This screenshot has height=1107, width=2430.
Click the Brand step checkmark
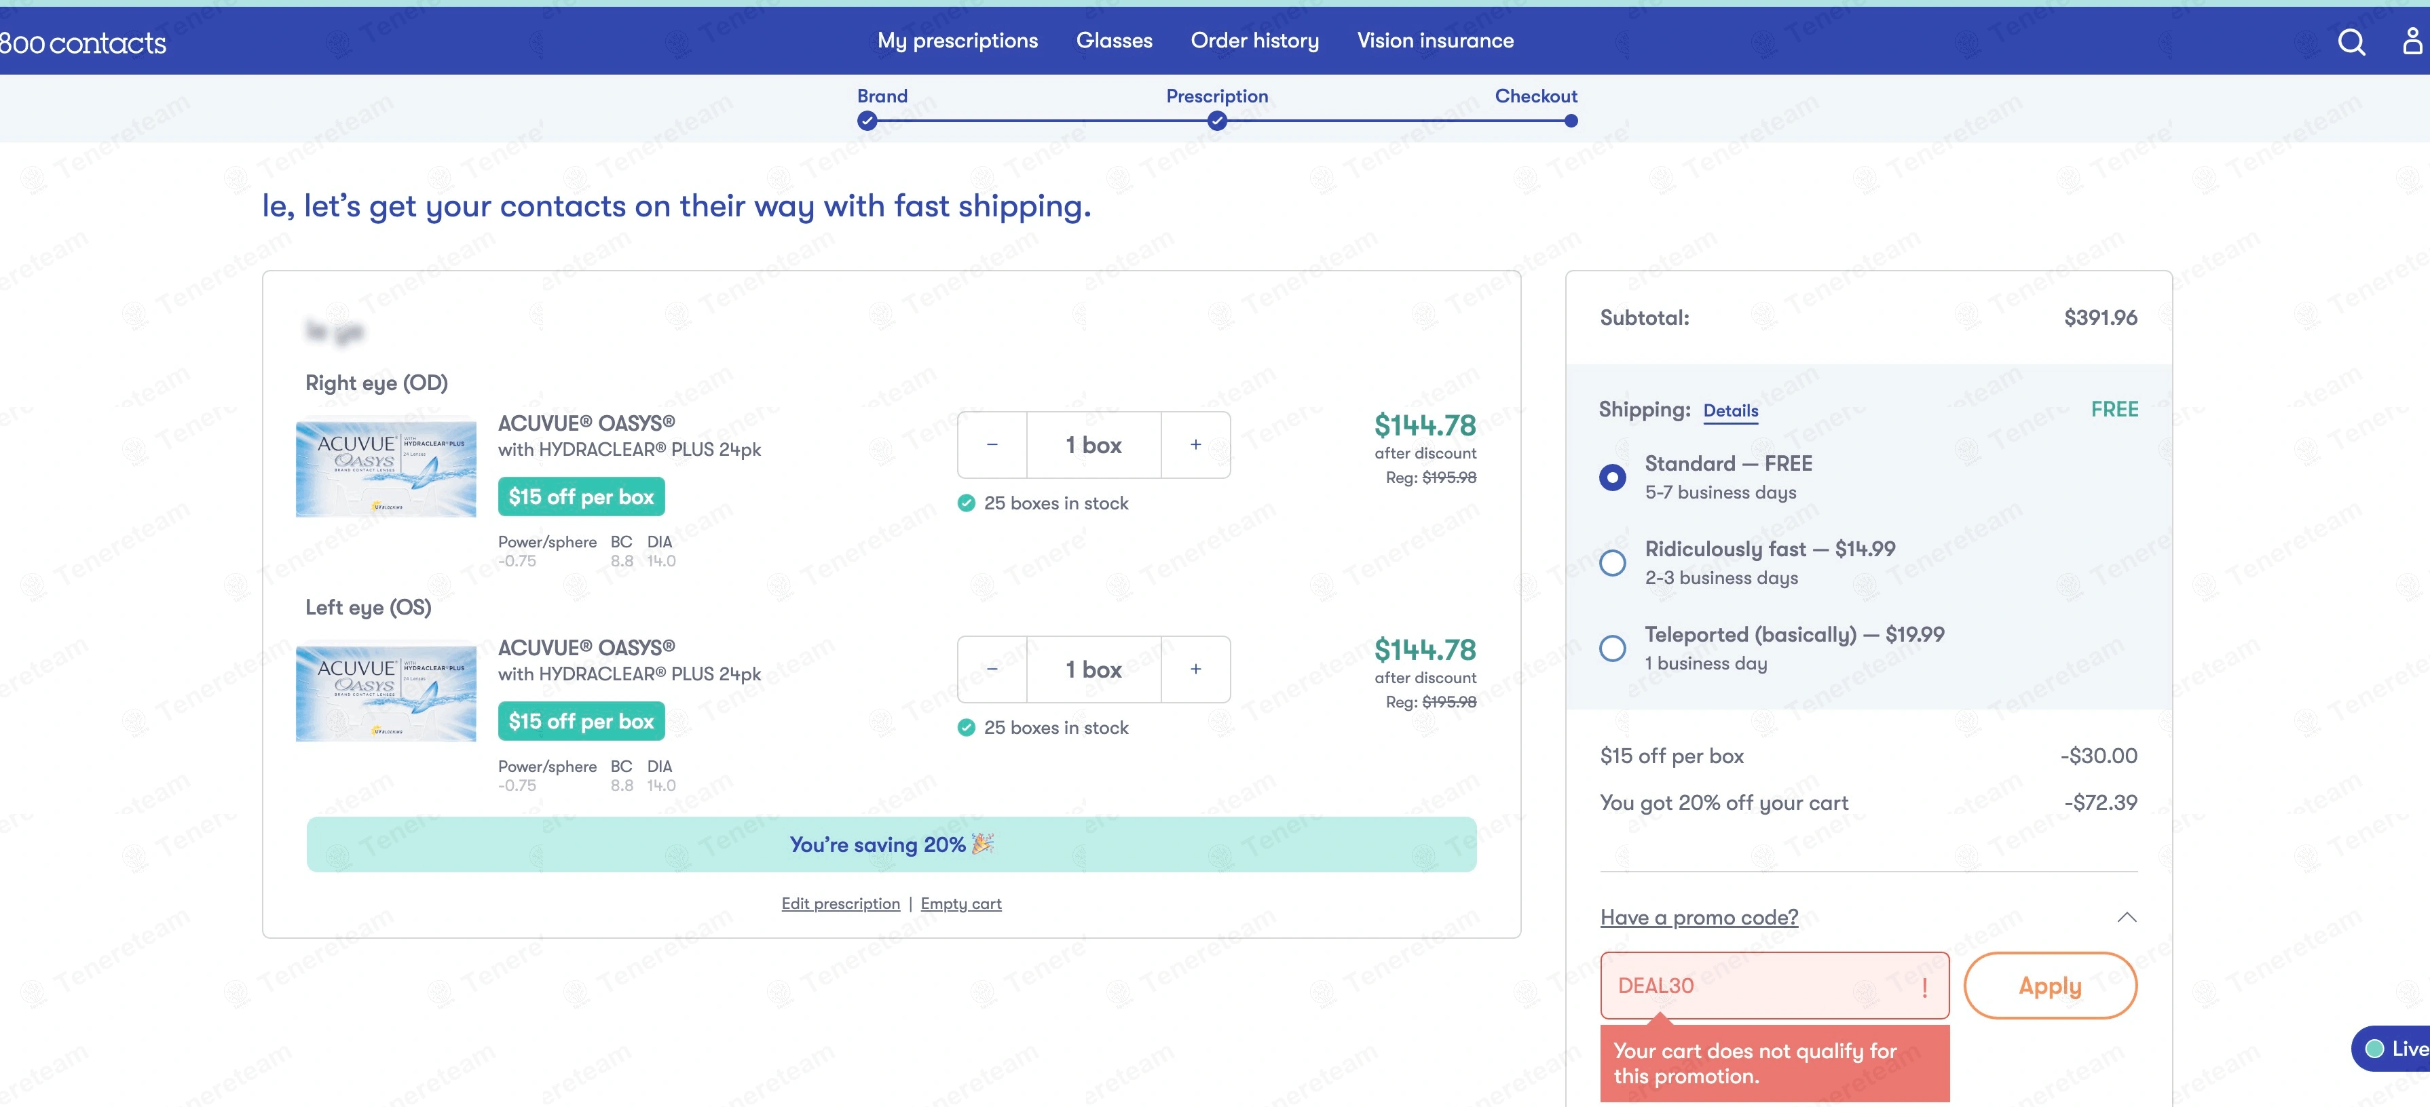tap(867, 121)
